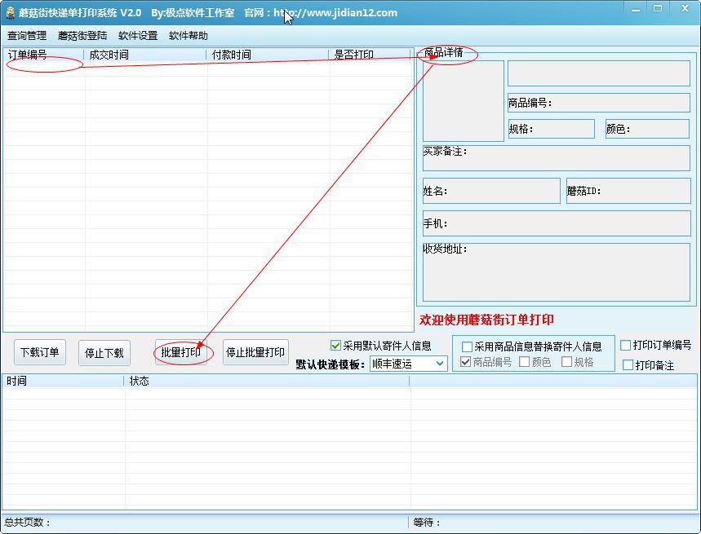Click the 时间 log column header

(x=63, y=381)
